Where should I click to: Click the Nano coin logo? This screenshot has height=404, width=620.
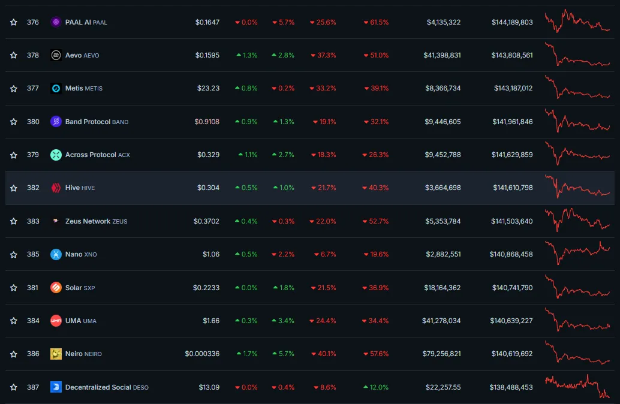pos(56,254)
